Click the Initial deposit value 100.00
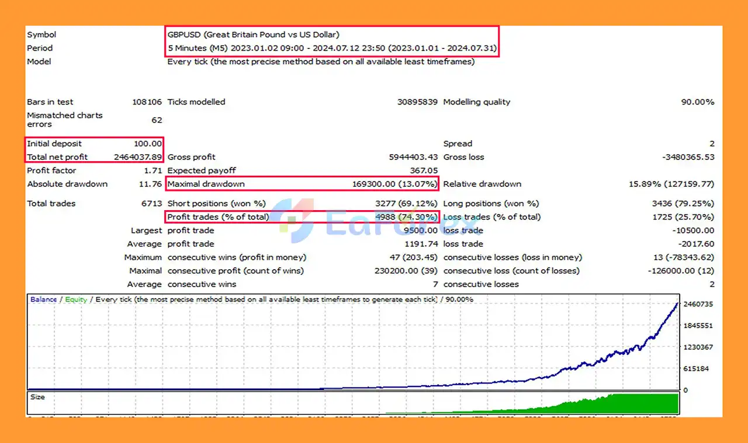This screenshot has height=443, width=748. pos(148,144)
